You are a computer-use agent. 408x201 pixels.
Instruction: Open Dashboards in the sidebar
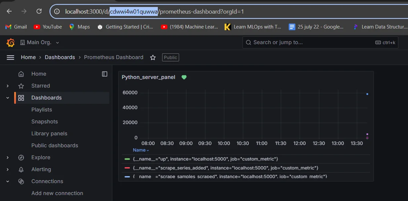pos(47,98)
